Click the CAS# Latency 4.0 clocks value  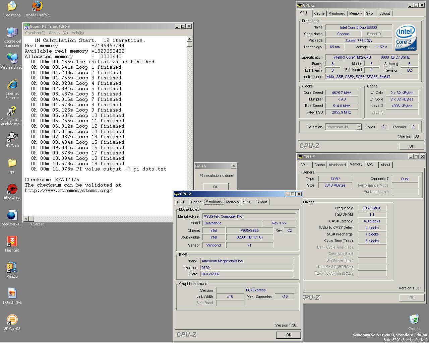coord(372,221)
